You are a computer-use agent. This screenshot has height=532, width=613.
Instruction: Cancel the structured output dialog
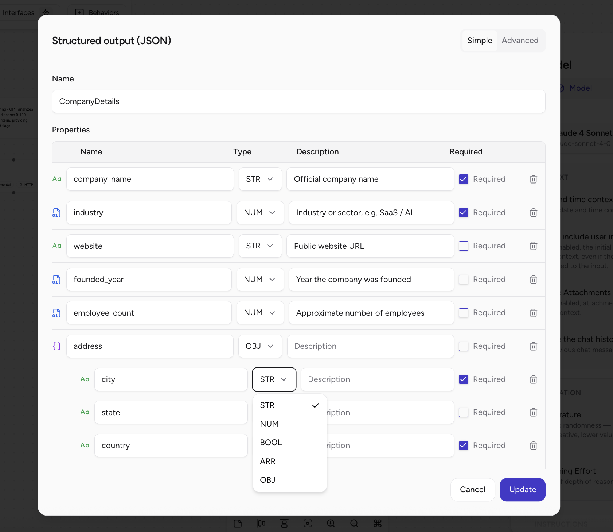click(x=473, y=490)
